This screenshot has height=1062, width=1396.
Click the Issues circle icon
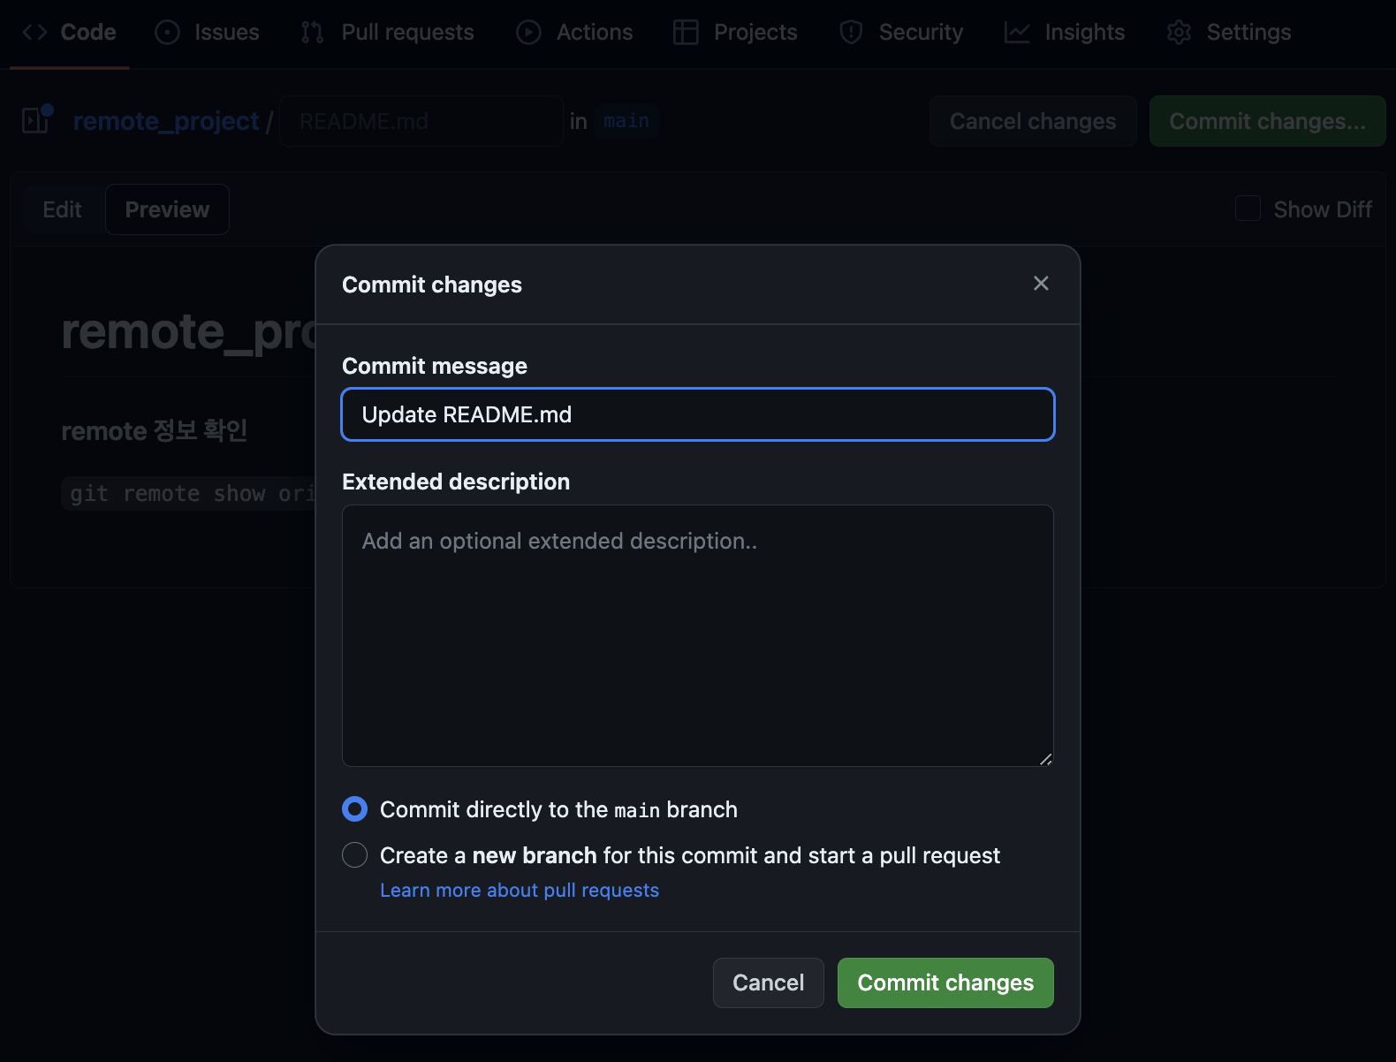point(167,33)
